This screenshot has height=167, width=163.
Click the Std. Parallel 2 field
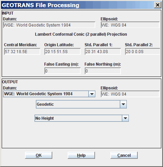pyautogui.click(x=142, y=52)
